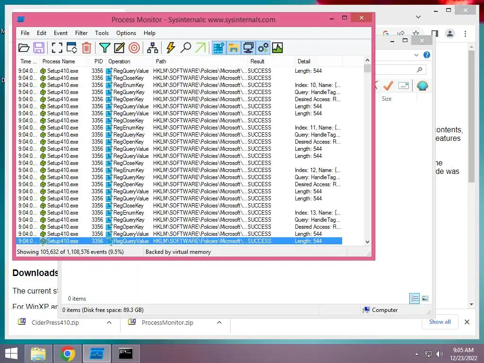Toggle Show Process and Thread Activity

(x=263, y=48)
